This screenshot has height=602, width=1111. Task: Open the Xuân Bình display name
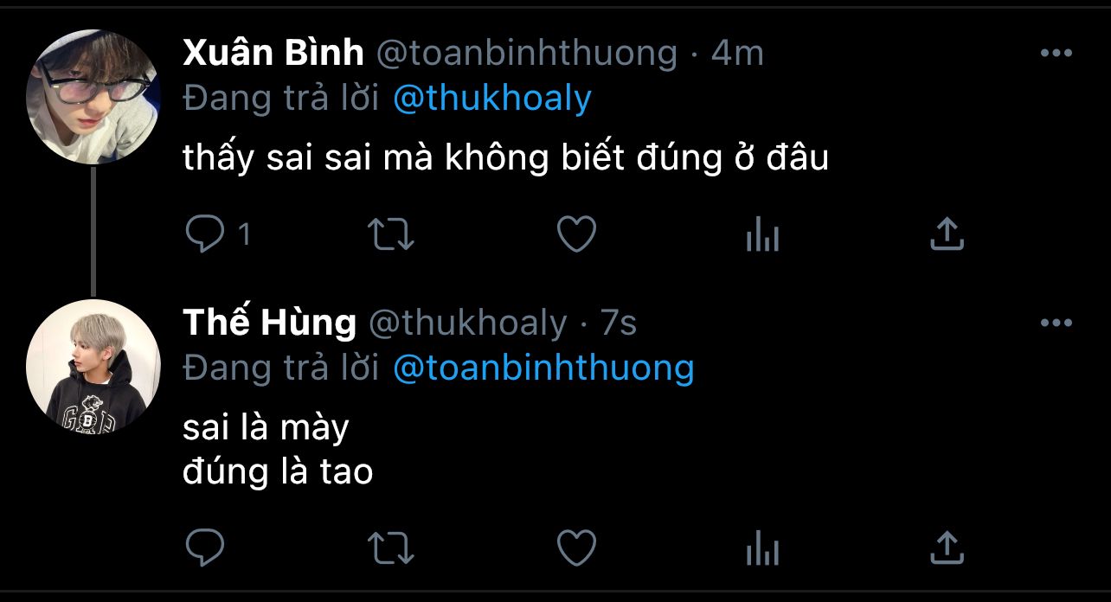tap(273, 54)
